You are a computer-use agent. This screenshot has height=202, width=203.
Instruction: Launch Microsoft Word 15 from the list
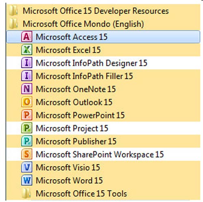click(x=69, y=180)
